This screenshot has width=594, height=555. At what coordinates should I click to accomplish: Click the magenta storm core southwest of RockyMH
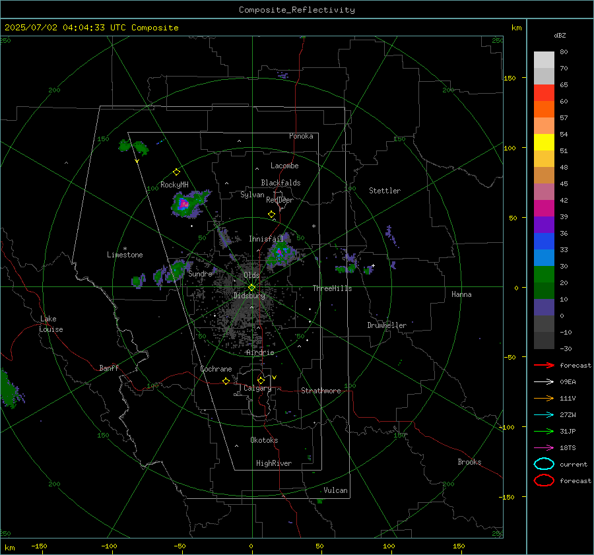[183, 204]
